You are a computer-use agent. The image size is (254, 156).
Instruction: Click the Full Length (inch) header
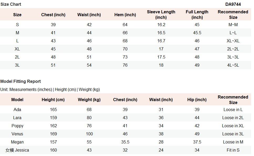click(x=197, y=15)
